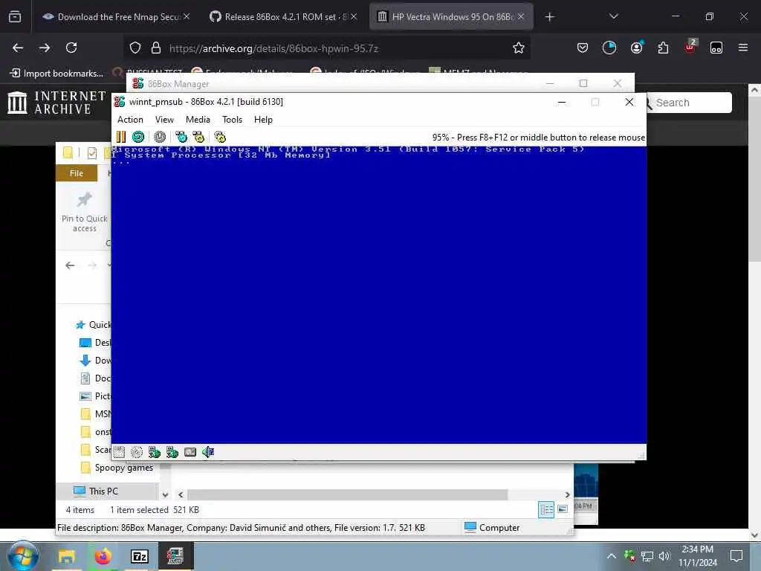Switch Explorer to large icons view
Screen dimensions: 761x571
coord(563,509)
